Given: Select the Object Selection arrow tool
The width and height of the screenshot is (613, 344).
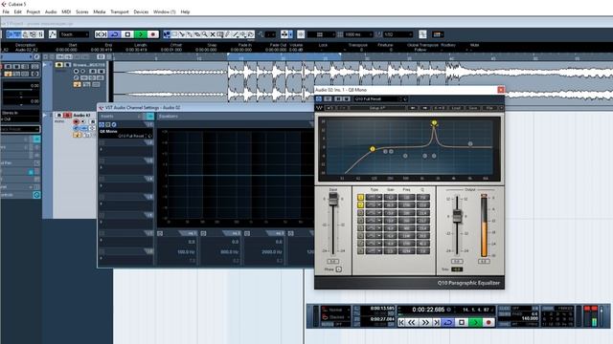Looking at the screenshot, I should pos(167,34).
